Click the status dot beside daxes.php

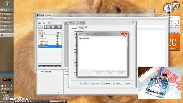[57, 41]
